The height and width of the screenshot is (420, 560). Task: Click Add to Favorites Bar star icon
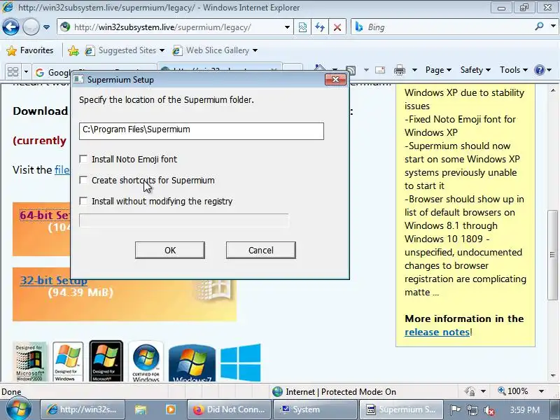click(73, 50)
